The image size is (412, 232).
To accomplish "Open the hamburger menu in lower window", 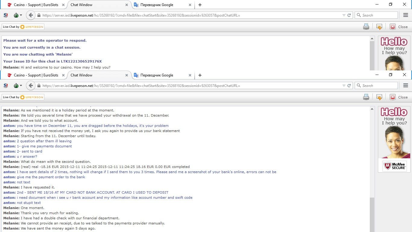I will [405, 85].
